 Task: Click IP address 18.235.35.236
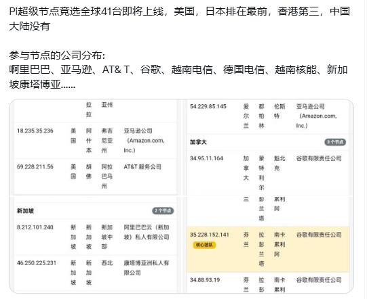(x=35, y=131)
